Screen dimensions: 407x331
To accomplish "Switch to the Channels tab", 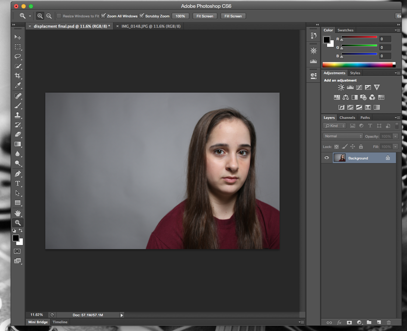I will [x=347, y=117].
